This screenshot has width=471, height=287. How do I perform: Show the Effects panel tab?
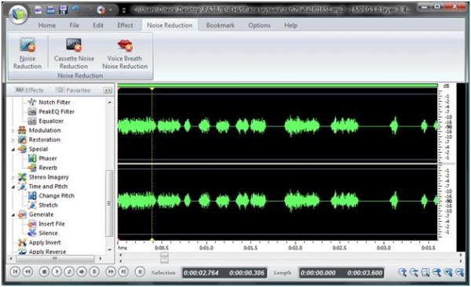point(29,90)
